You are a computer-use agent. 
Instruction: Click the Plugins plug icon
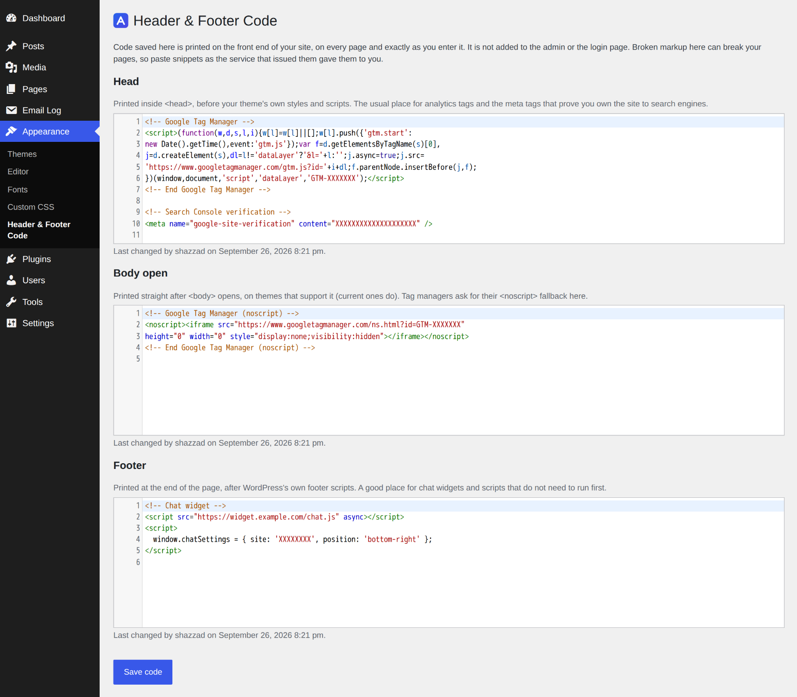pos(11,259)
